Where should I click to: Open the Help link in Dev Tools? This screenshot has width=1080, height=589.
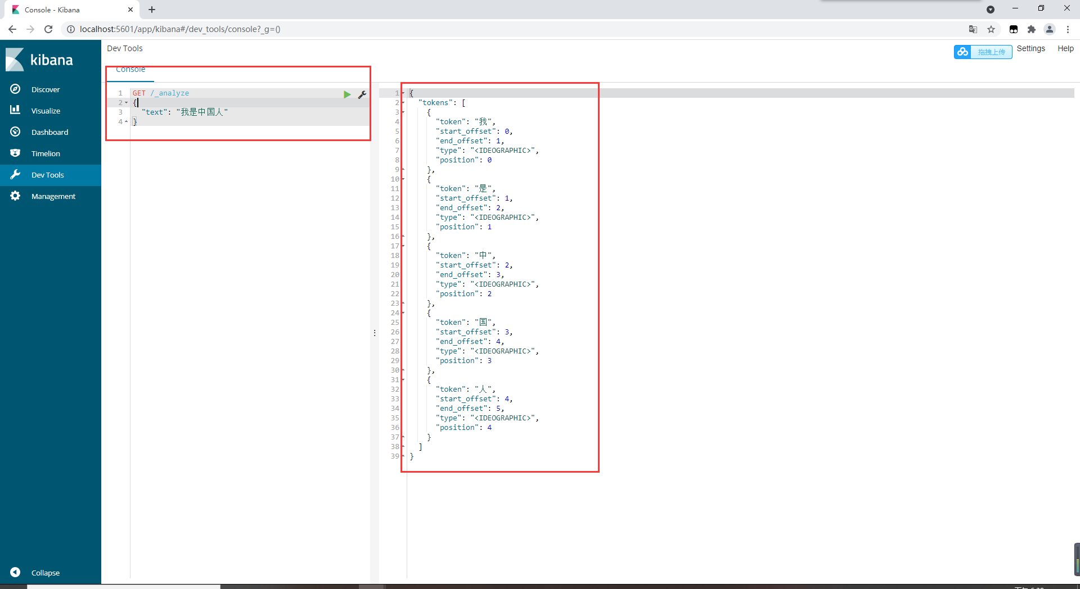pyautogui.click(x=1065, y=48)
